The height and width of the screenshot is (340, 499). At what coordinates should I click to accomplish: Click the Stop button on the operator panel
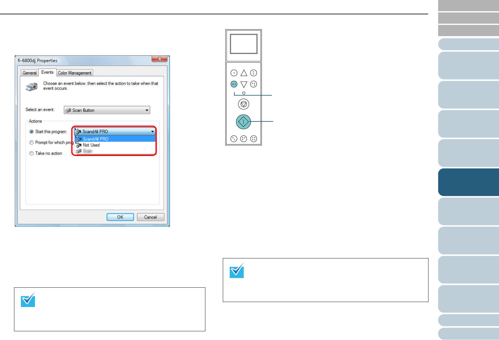coord(243,104)
